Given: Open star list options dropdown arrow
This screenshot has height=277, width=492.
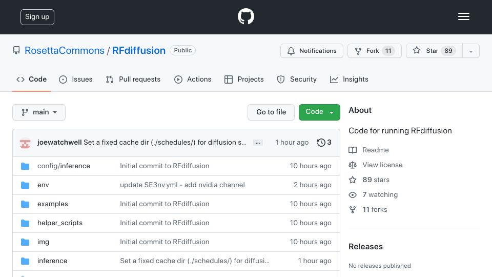Looking at the screenshot, I should point(470,51).
